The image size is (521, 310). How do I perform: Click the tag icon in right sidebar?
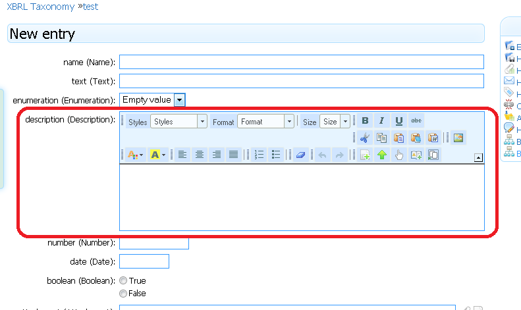(509, 92)
